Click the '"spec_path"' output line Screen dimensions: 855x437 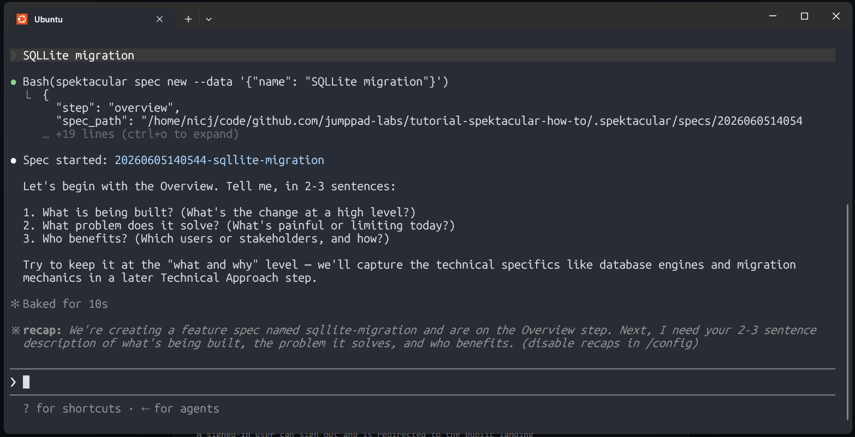click(x=429, y=121)
